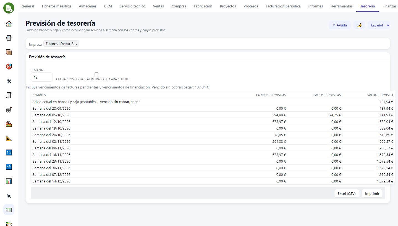Image resolution: width=398 pixels, height=226 pixels.
Task: Export table with Excel (CSV) button
Action: click(347, 193)
